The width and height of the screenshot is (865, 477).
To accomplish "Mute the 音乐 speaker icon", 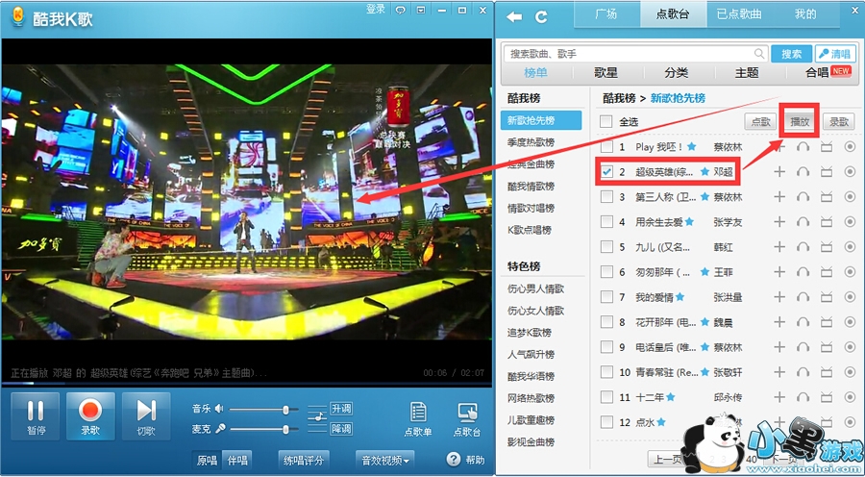I will pyautogui.click(x=219, y=409).
